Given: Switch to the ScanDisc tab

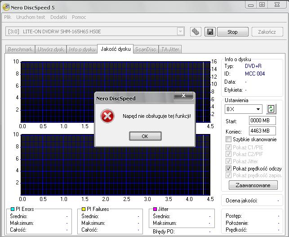Looking at the screenshot, I should (x=146, y=49).
